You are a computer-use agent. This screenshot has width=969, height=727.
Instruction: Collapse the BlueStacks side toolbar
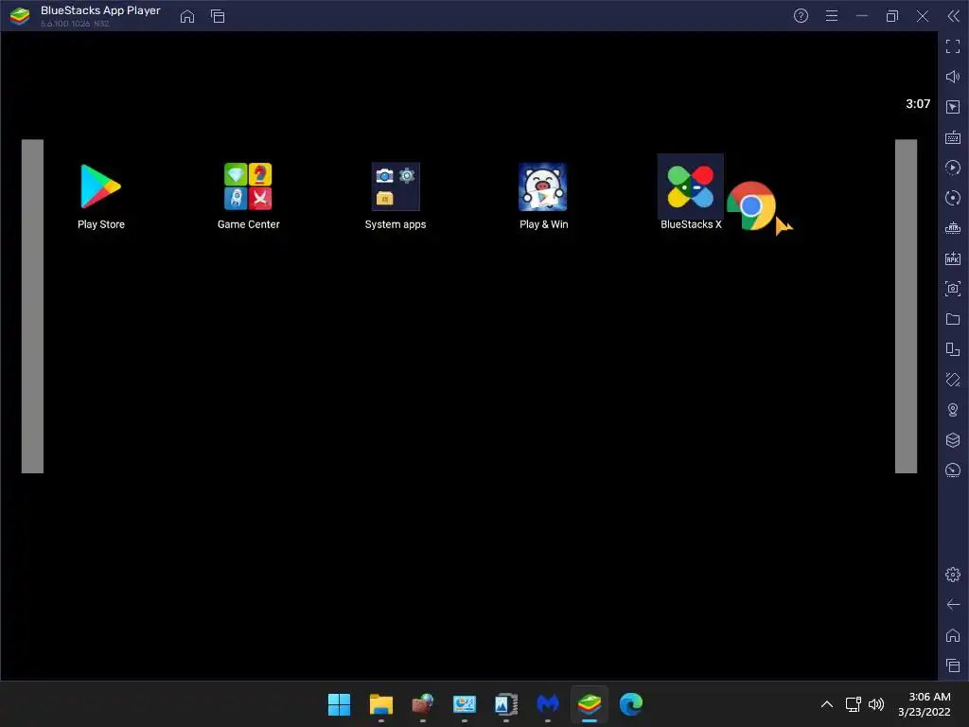pos(954,16)
